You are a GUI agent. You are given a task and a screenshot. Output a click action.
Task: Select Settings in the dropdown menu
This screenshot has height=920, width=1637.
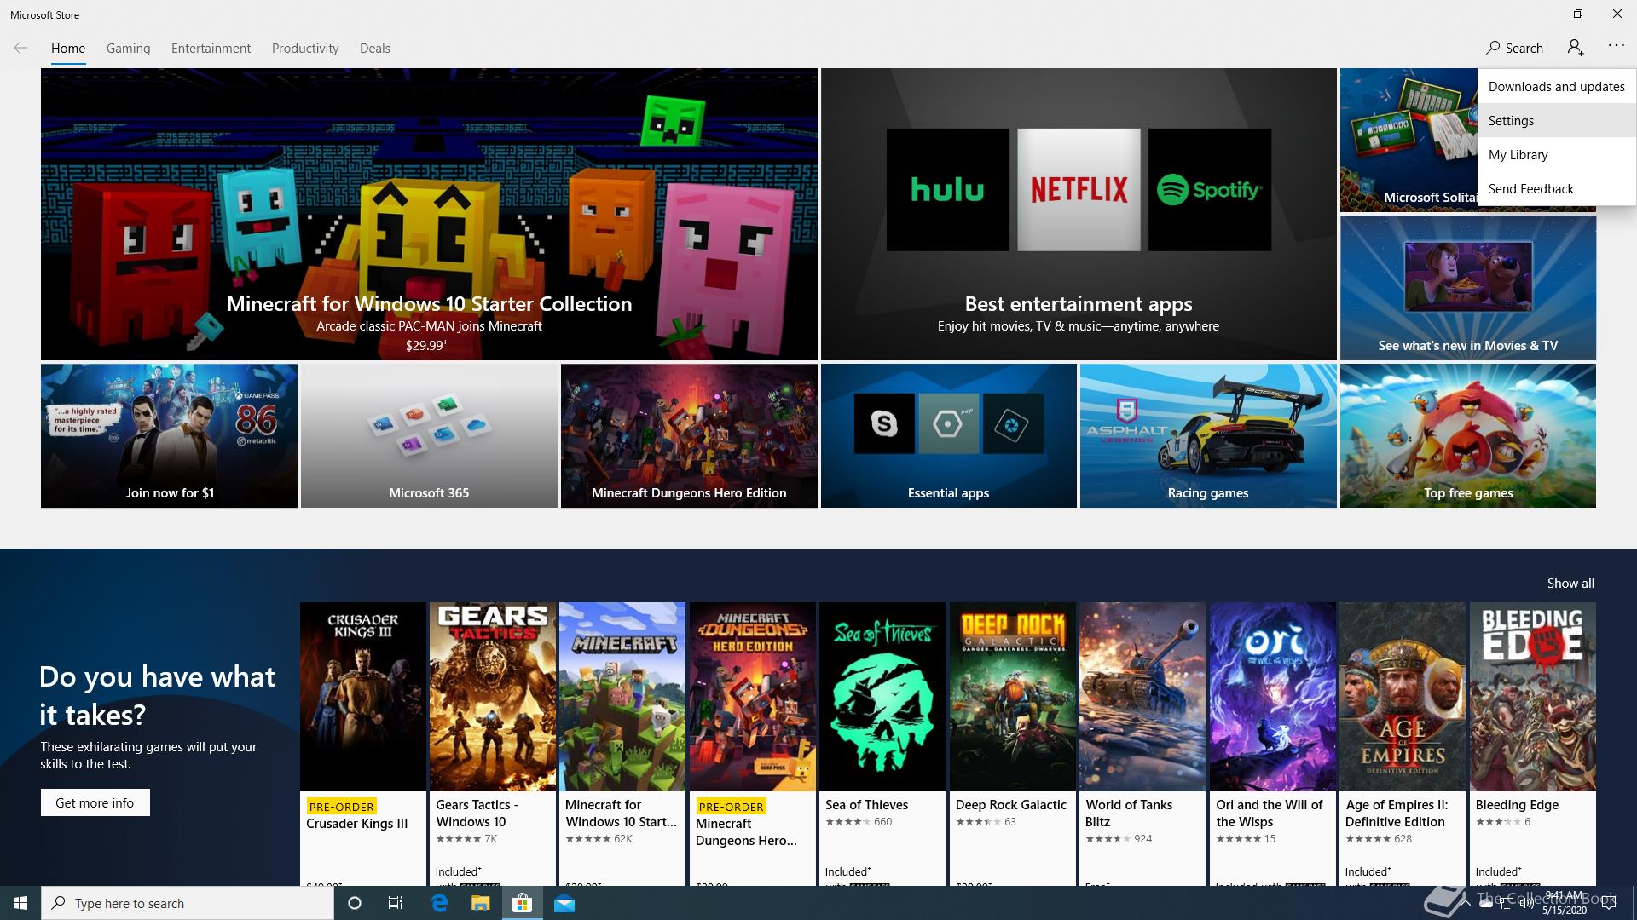pos(1557,120)
